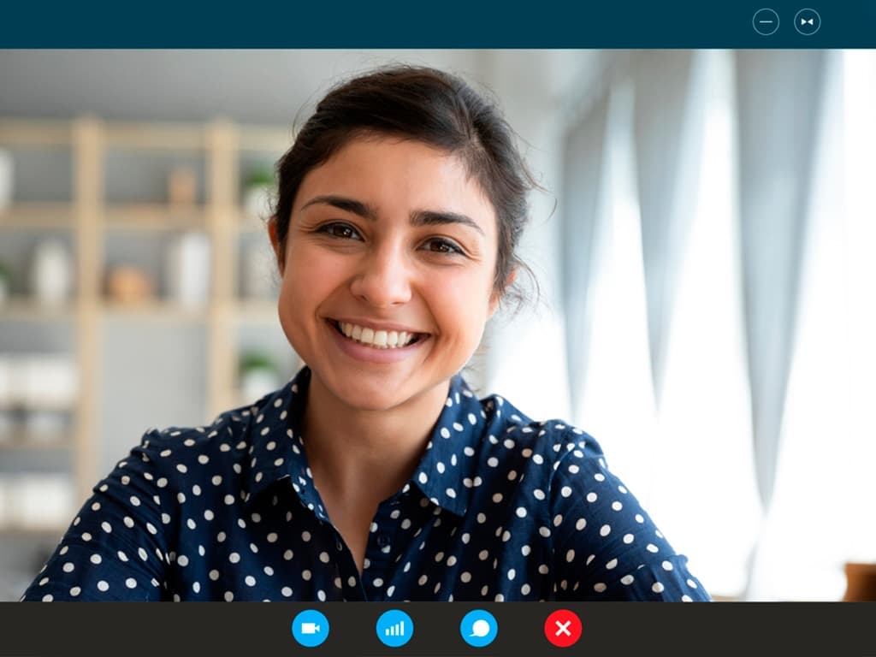This screenshot has height=657, width=876.
Task: End the video call
Action: point(563,629)
